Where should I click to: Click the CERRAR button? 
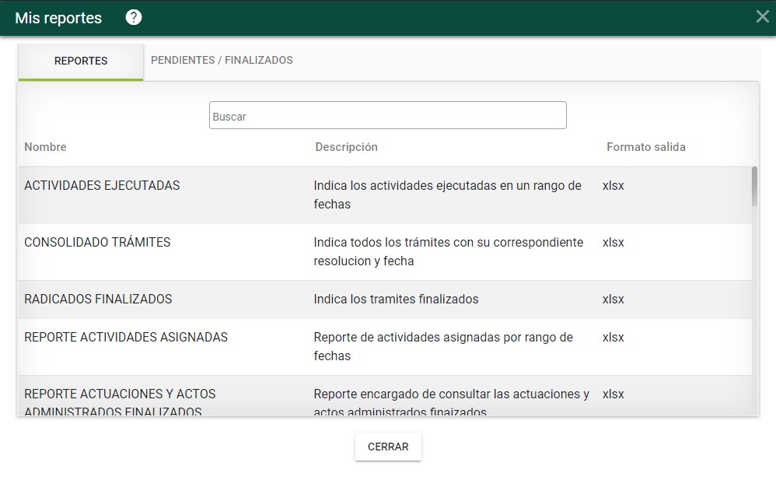click(388, 447)
